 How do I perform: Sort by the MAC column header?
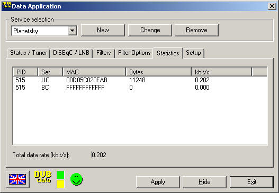click(x=94, y=72)
